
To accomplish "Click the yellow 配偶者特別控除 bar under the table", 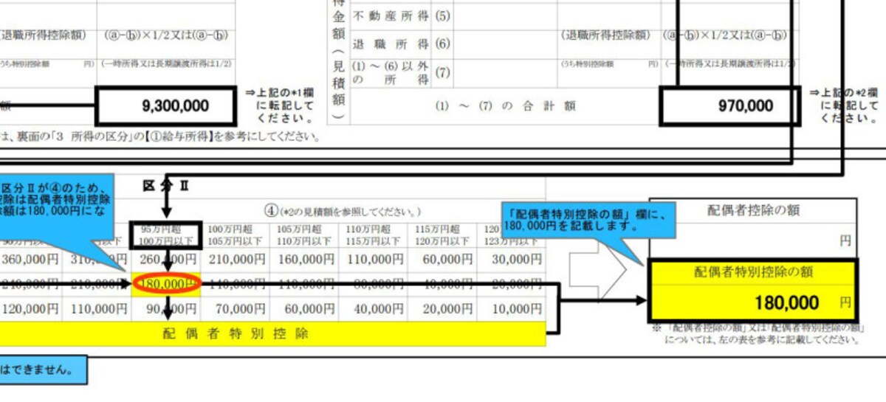I will point(272,333).
